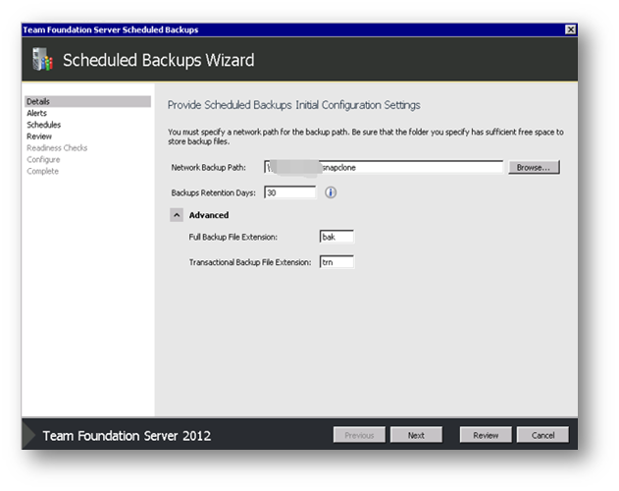The image size is (619, 491).
Task: Click the Next button
Action: [x=416, y=435]
